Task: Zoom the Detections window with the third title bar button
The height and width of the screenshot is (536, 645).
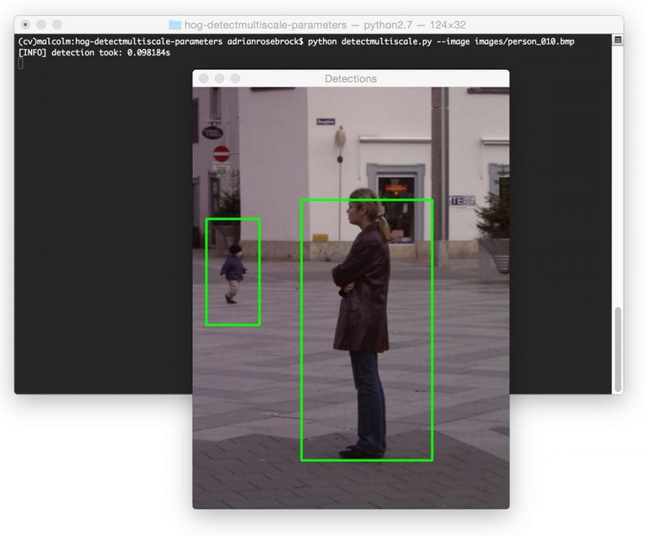Action: tap(235, 79)
